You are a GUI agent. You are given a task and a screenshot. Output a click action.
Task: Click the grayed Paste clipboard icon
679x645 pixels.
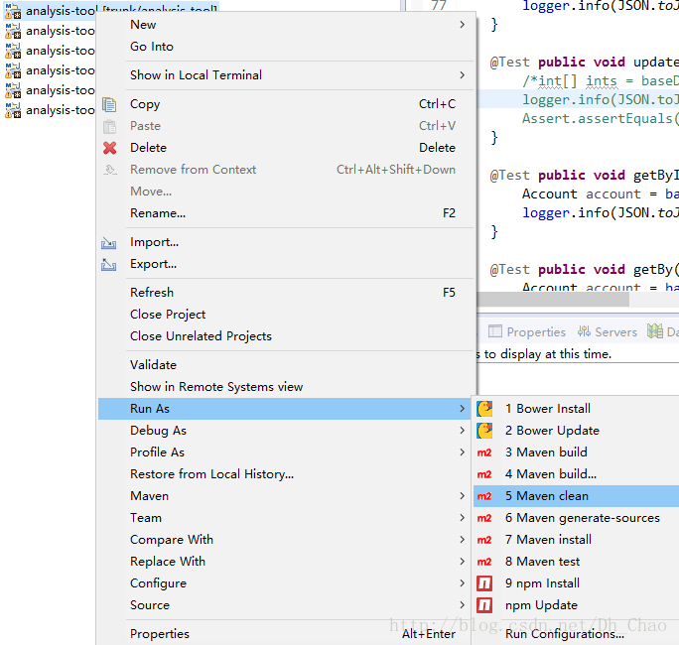(x=109, y=126)
